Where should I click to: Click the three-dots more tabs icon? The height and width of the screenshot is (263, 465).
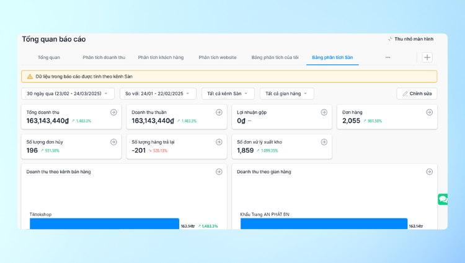387,58
